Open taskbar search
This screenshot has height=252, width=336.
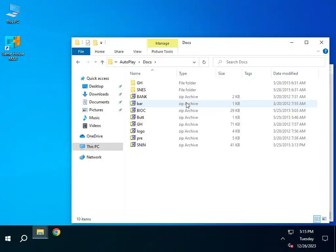[x=24, y=239]
